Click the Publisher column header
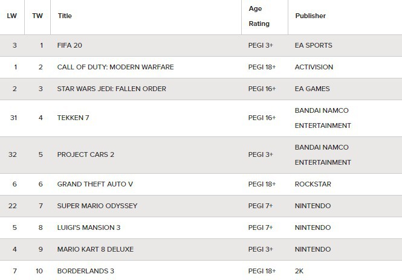 pyautogui.click(x=311, y=16)
